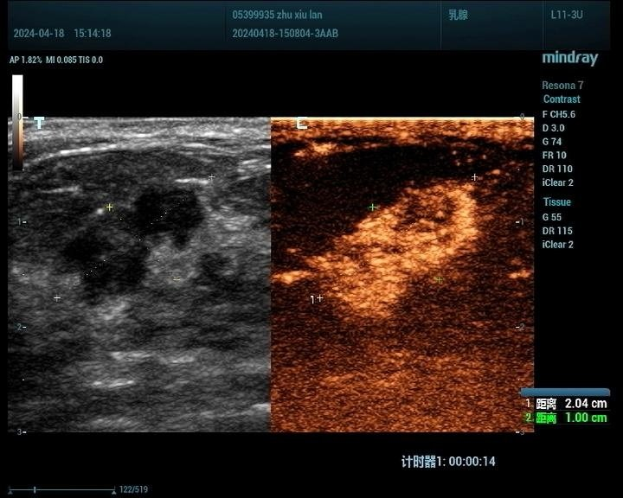Screen dimensions: 623x498
Task: Click the Tissue iClear 2 setting
Action: (557, 245)
